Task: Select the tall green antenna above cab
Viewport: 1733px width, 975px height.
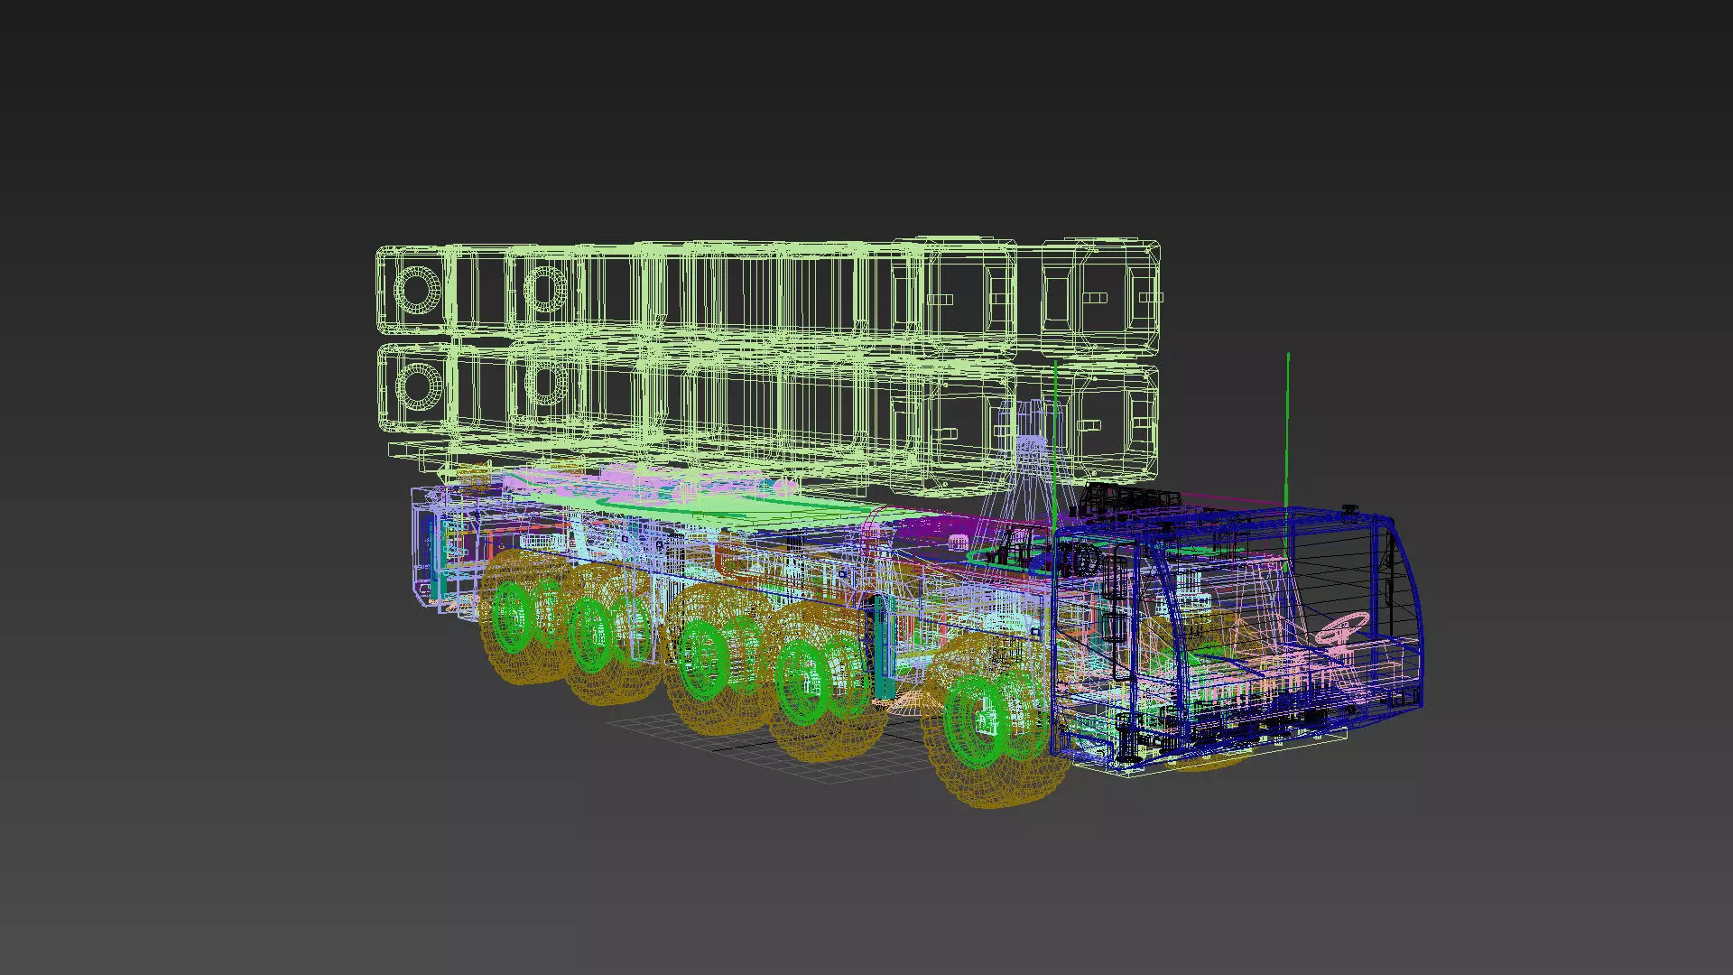Action: tap(1288, 424)
